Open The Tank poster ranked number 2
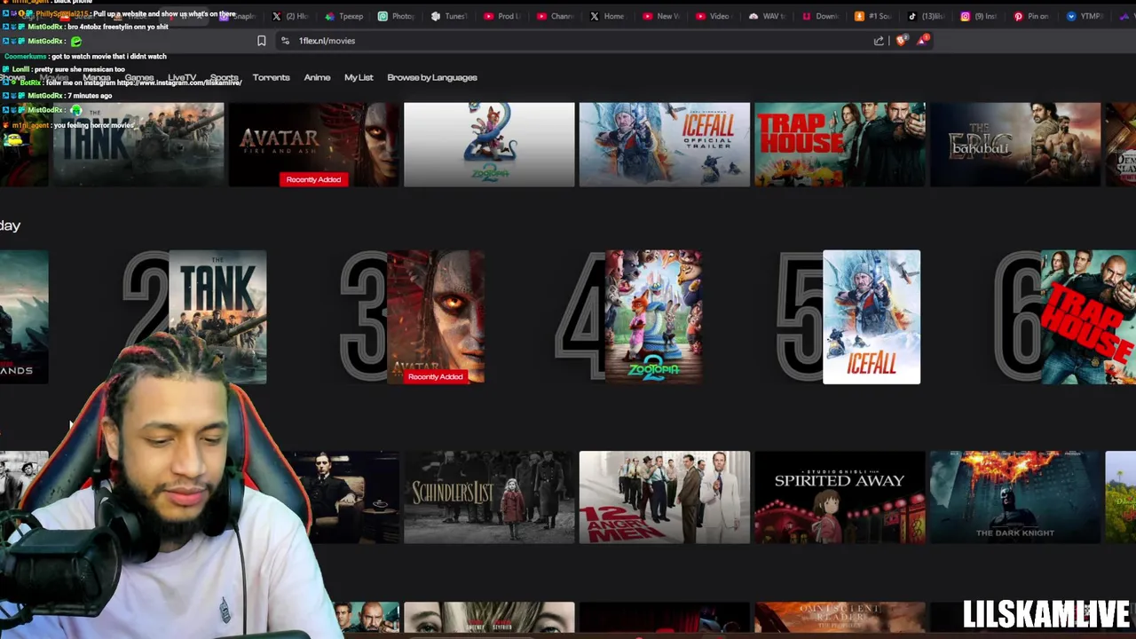The width and height of the screenshot is (1136, 639). pyautogui.click(x=217, y=317)
